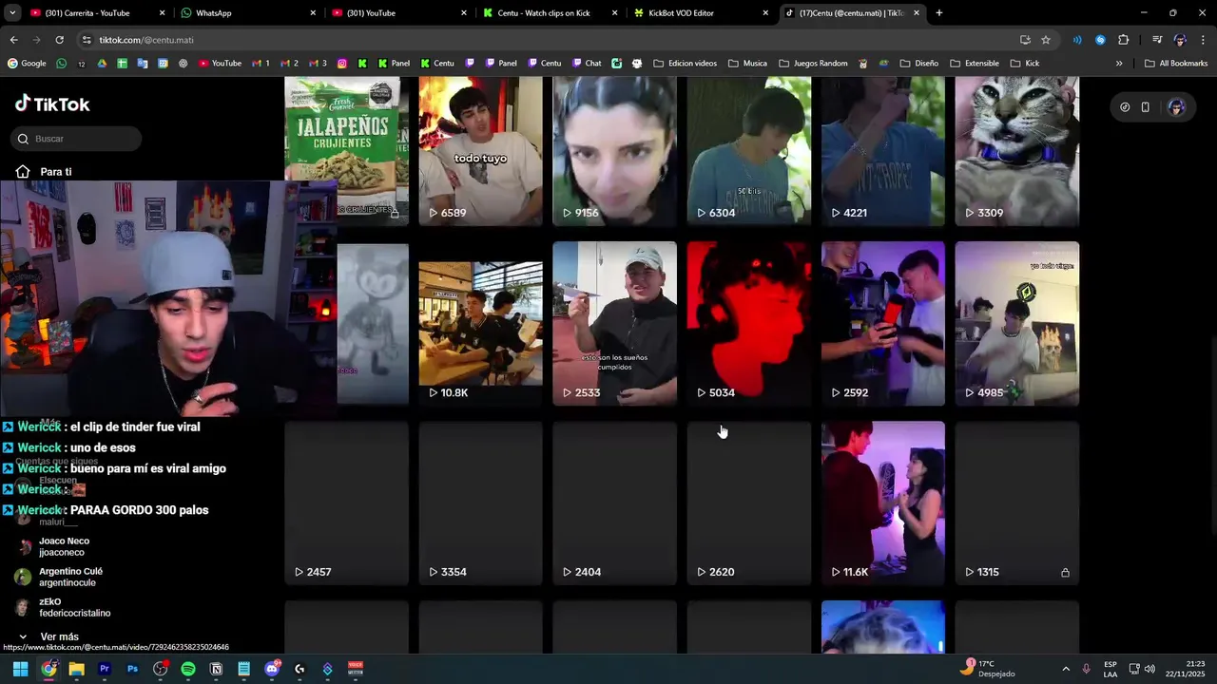Open the video with 10.8K views

(480, 323)
